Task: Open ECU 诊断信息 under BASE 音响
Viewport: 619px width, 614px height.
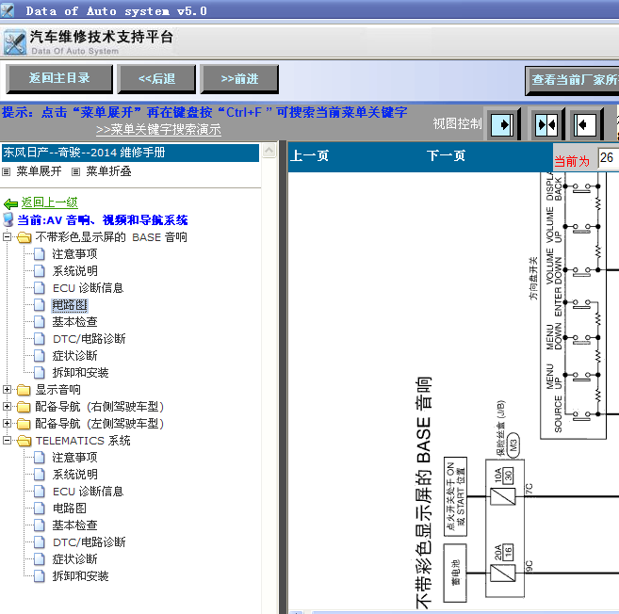Action: tap(88, 288)
